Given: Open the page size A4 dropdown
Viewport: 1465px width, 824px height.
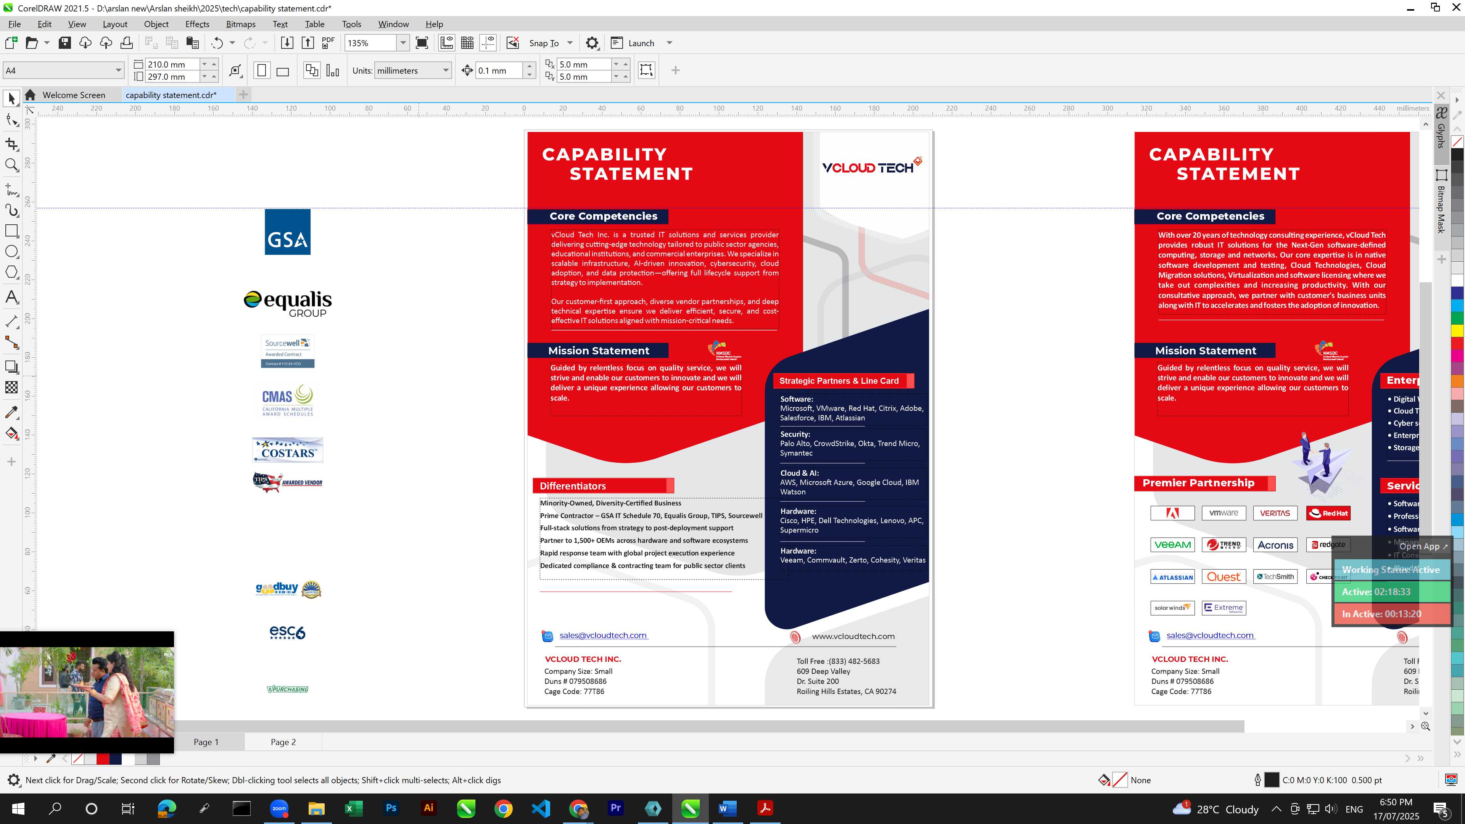Looking at the screenshot, I should [x=118, y=71].
